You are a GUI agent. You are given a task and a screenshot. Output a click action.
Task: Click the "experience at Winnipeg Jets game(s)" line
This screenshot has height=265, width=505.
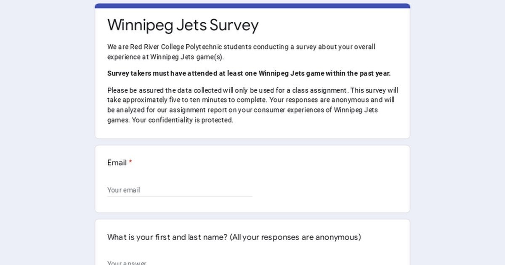pyautogui.click(x=165, y=57)
